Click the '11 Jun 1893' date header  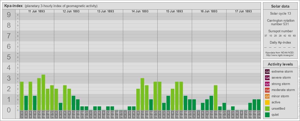36,11
